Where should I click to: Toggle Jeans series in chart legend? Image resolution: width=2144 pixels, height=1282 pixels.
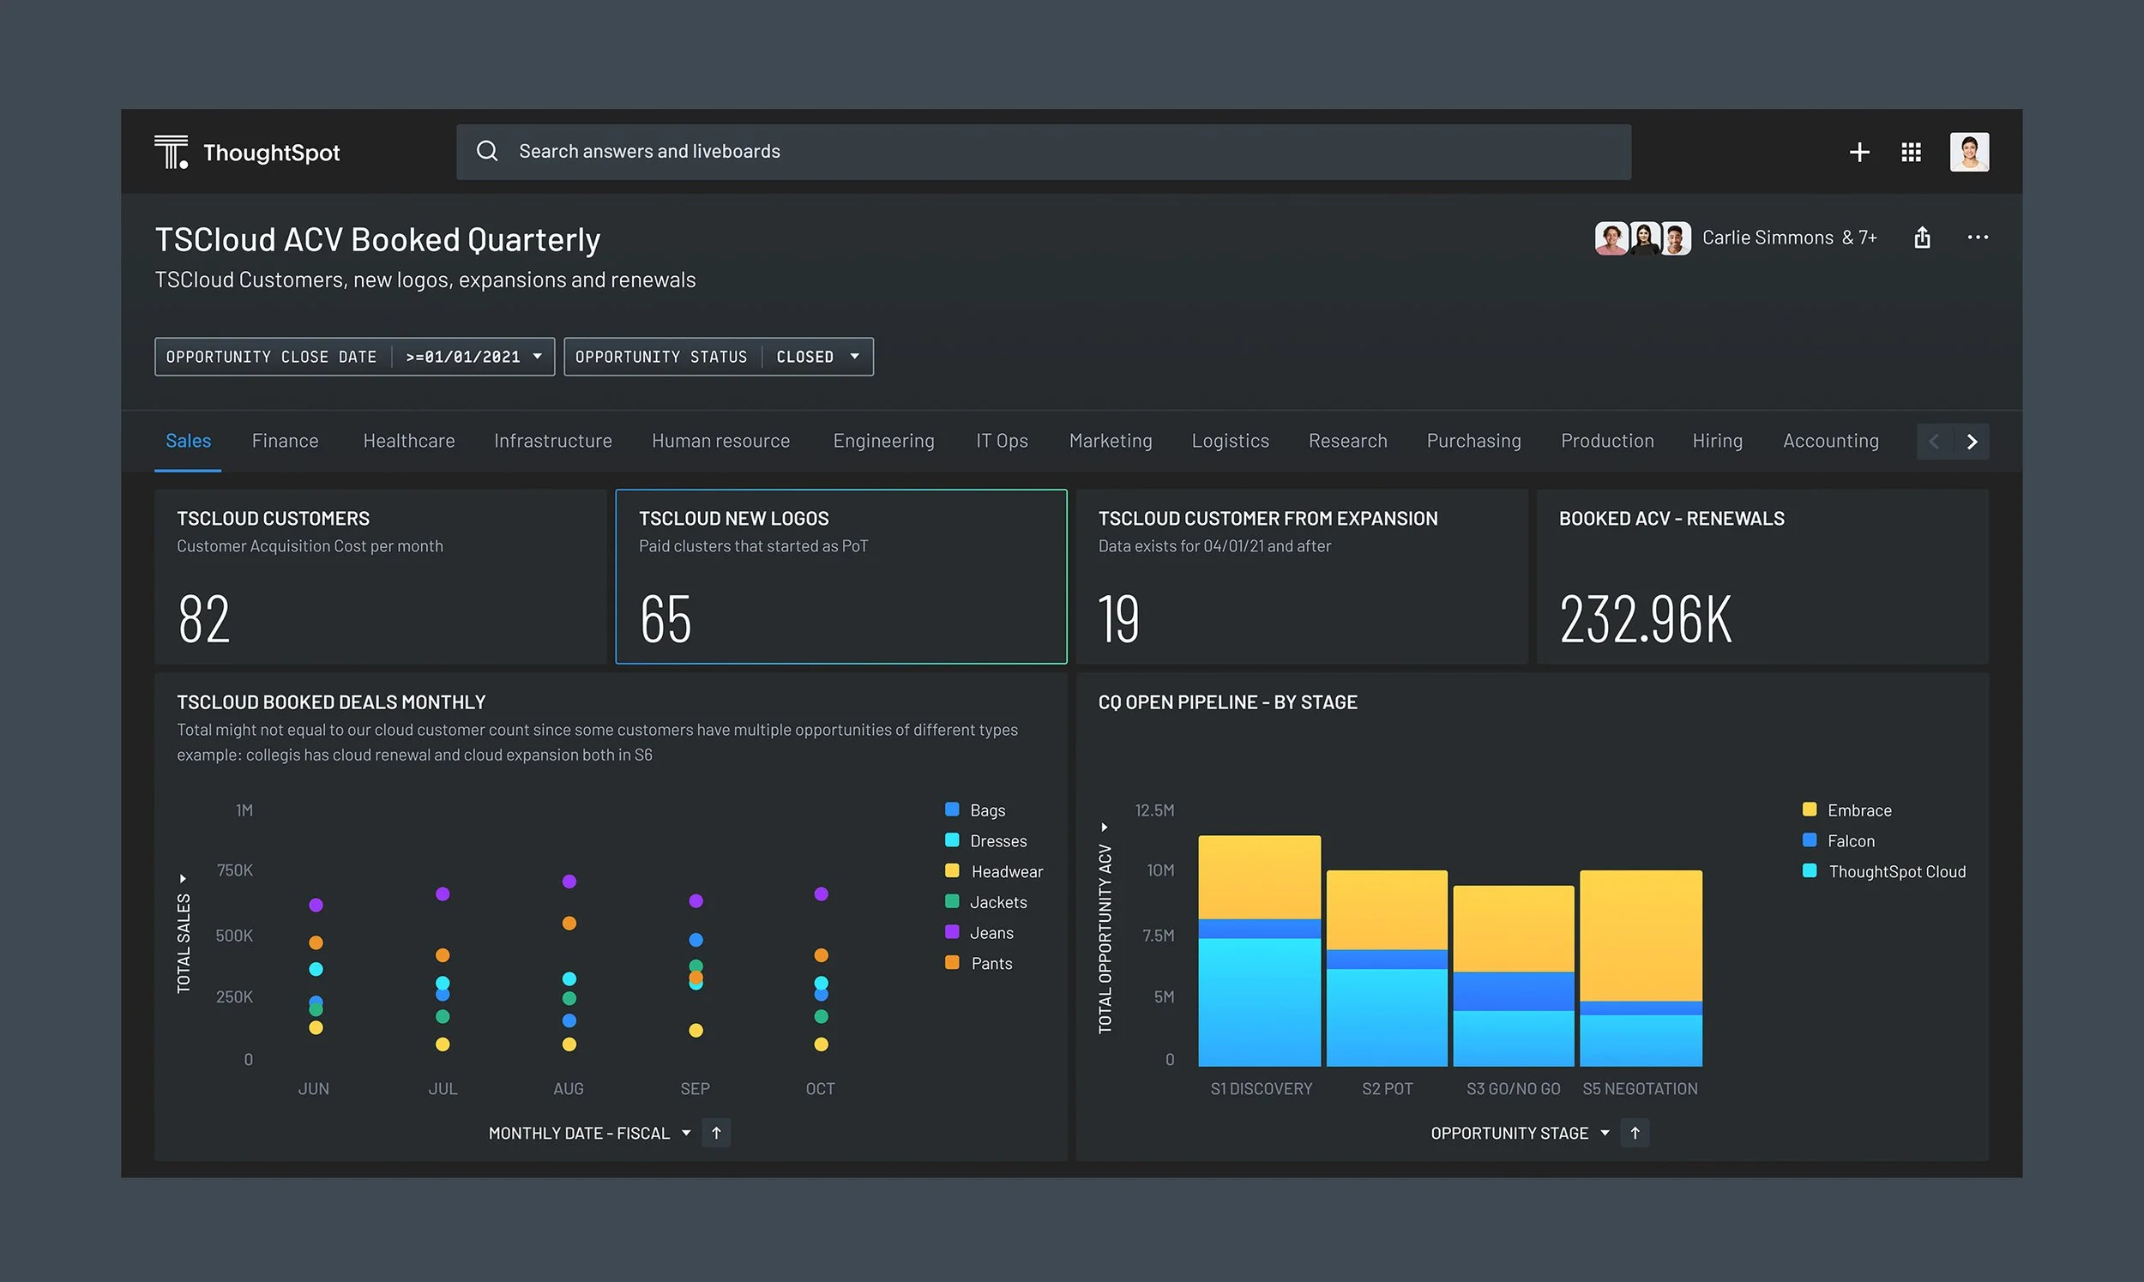click(x=991, y=933)
